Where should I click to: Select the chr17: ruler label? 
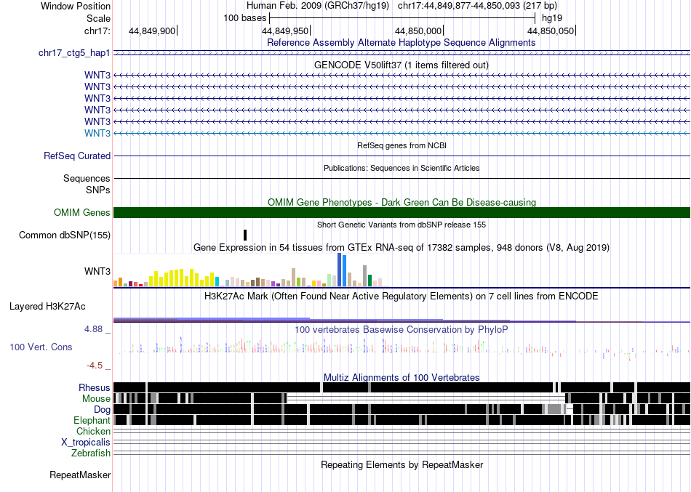pos(97,31)
